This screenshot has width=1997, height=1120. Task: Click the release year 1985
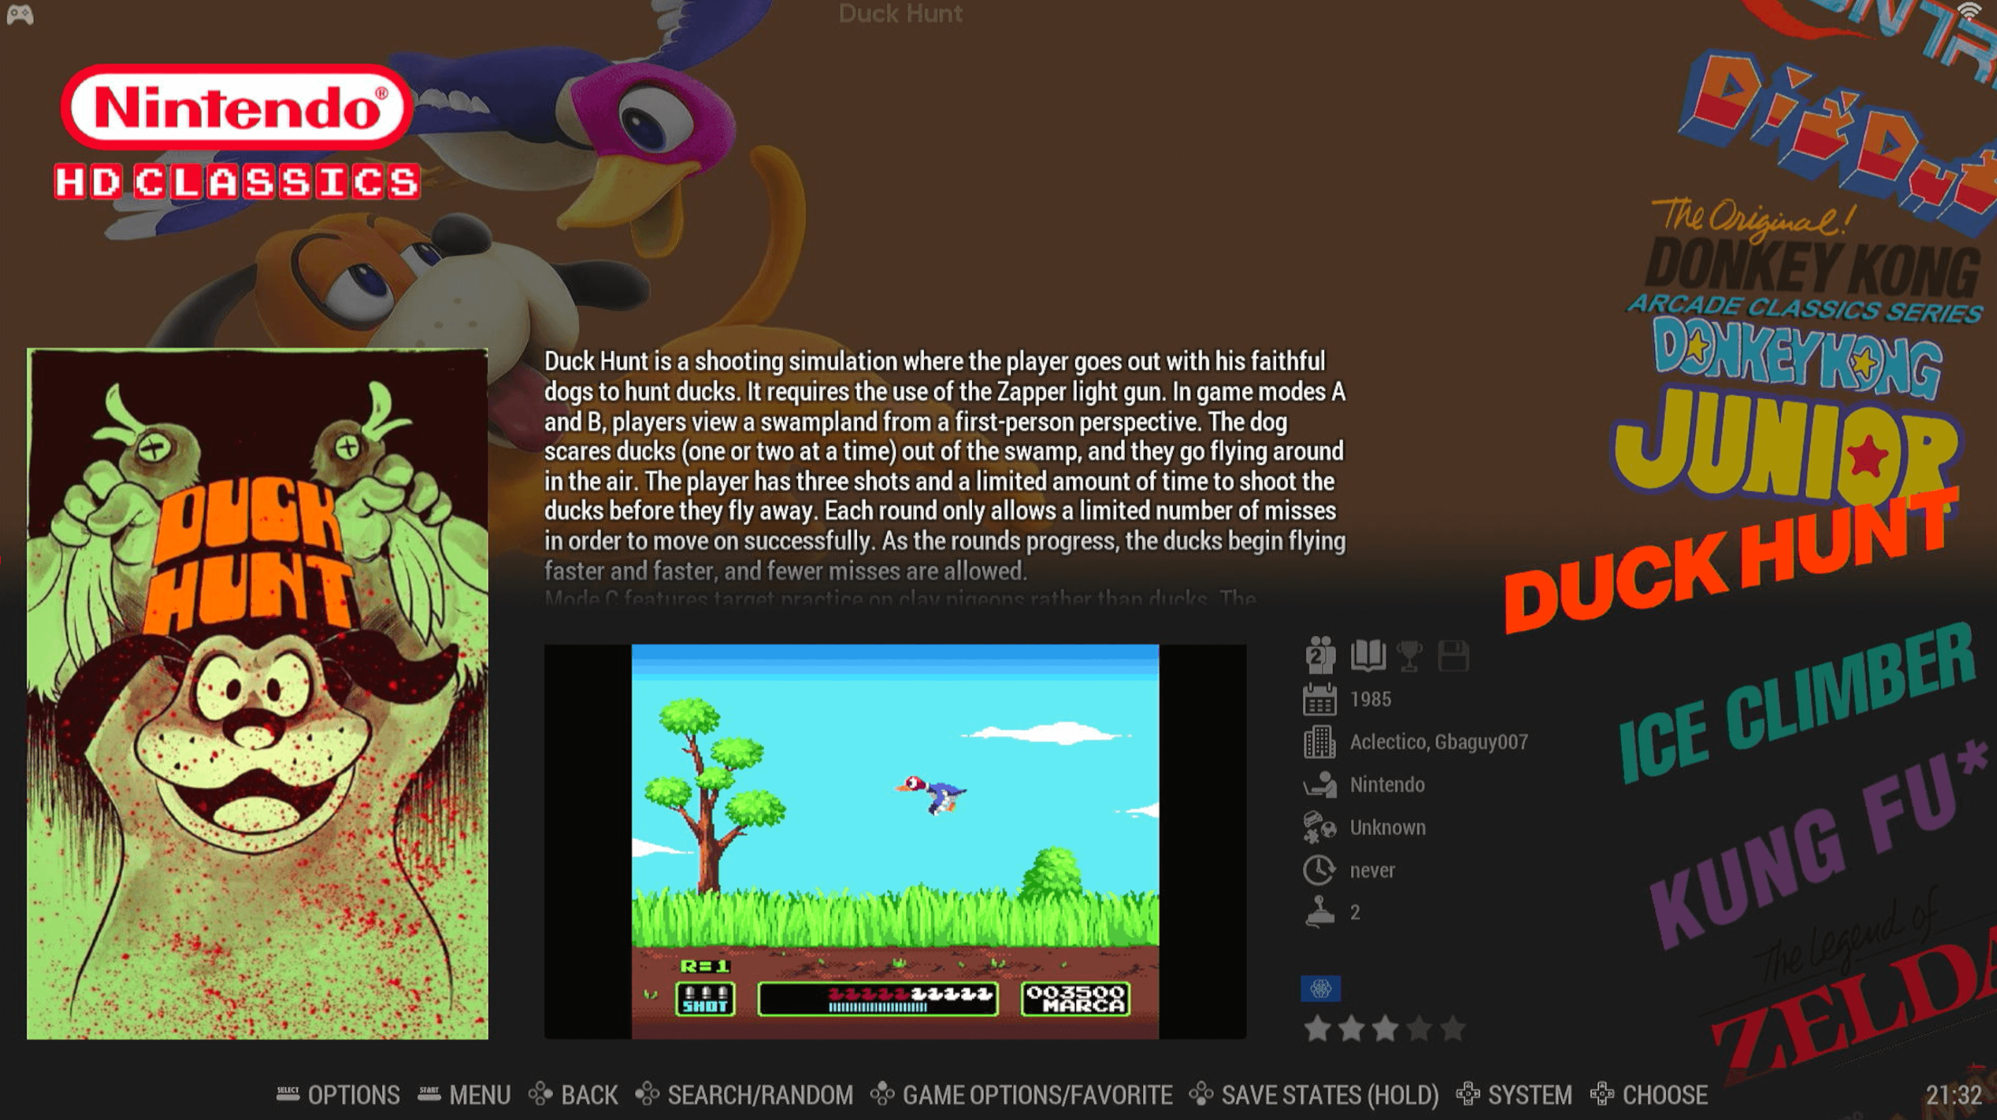click(1371, 699)
